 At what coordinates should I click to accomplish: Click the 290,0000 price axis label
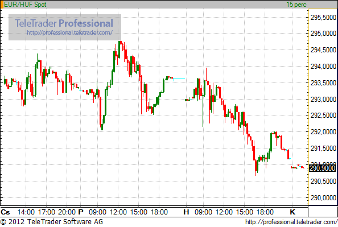[x=323, y=197]
